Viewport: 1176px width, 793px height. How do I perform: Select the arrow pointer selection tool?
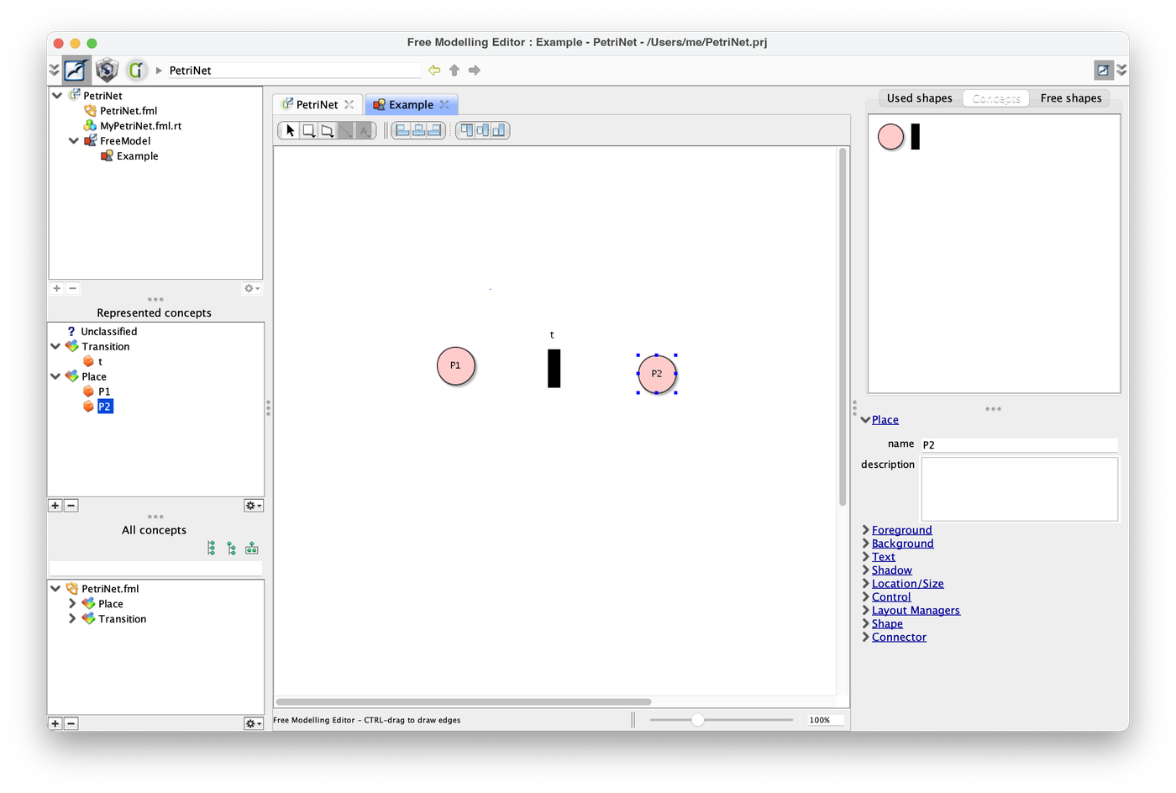pyautogui.click(x=290, y=130)
